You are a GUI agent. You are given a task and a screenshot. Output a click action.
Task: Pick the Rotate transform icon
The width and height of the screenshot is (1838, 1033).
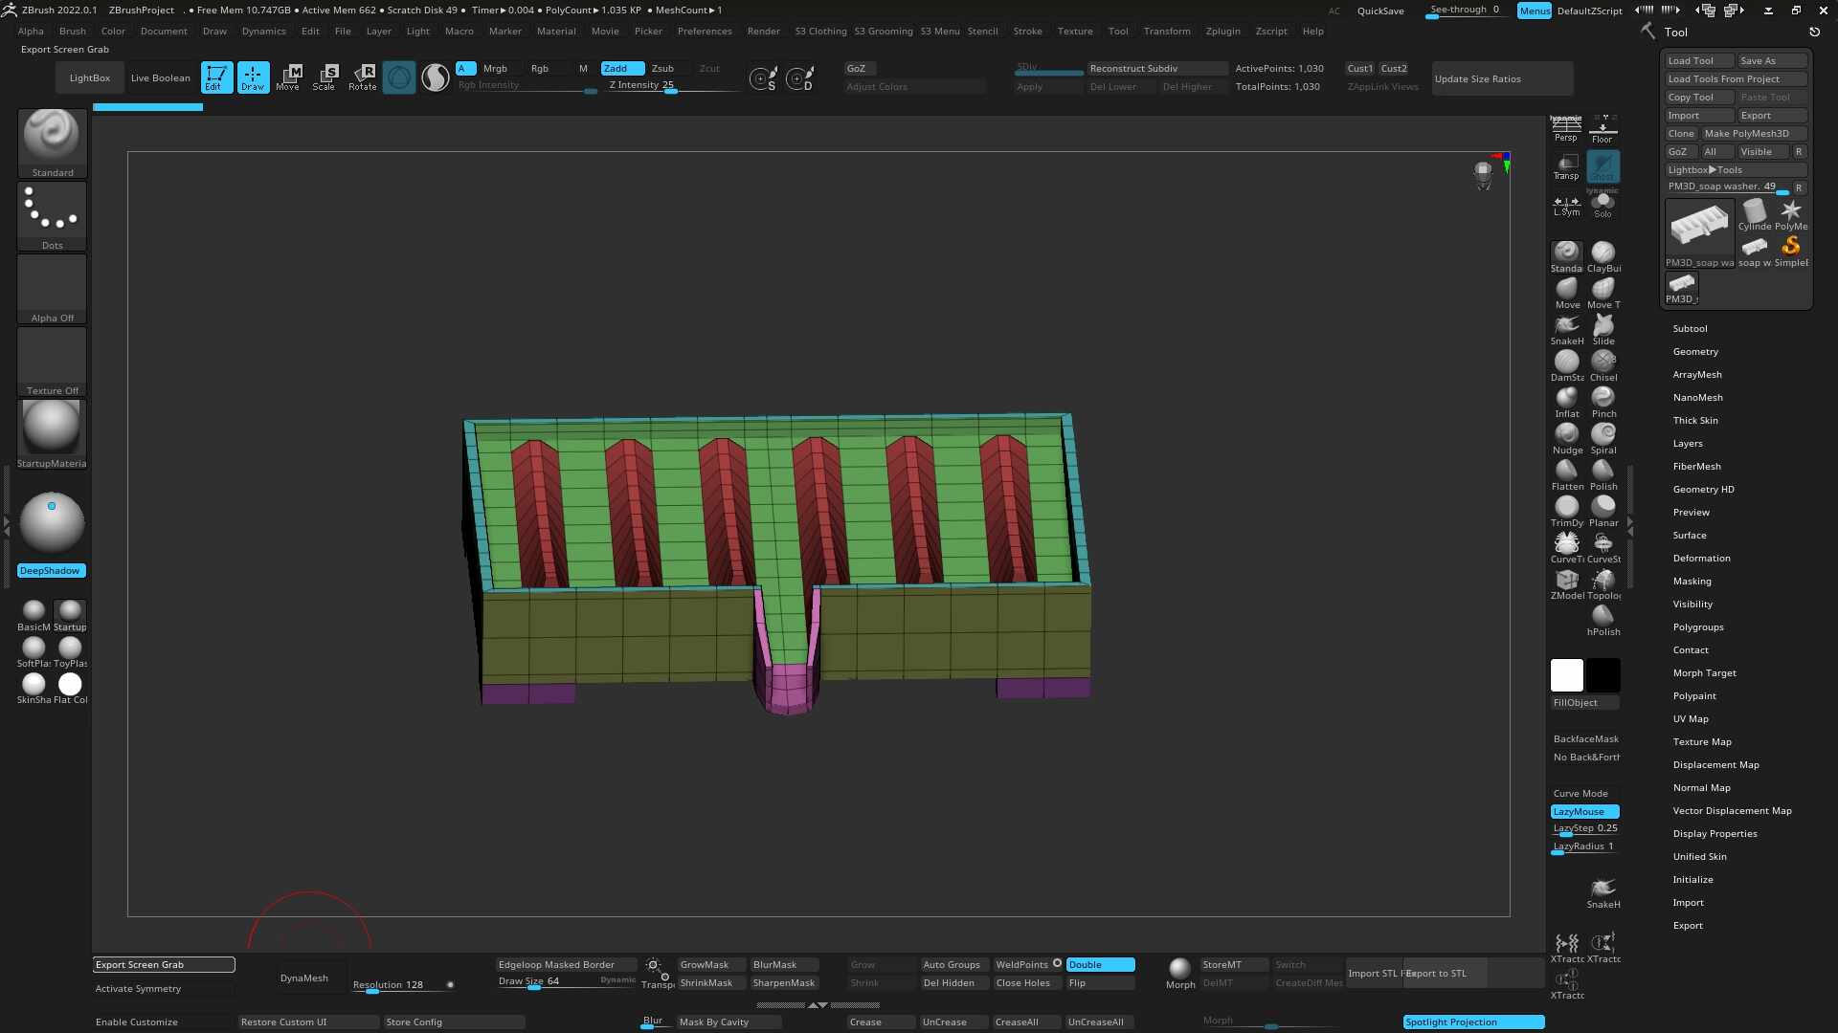[x=362, y=77]
